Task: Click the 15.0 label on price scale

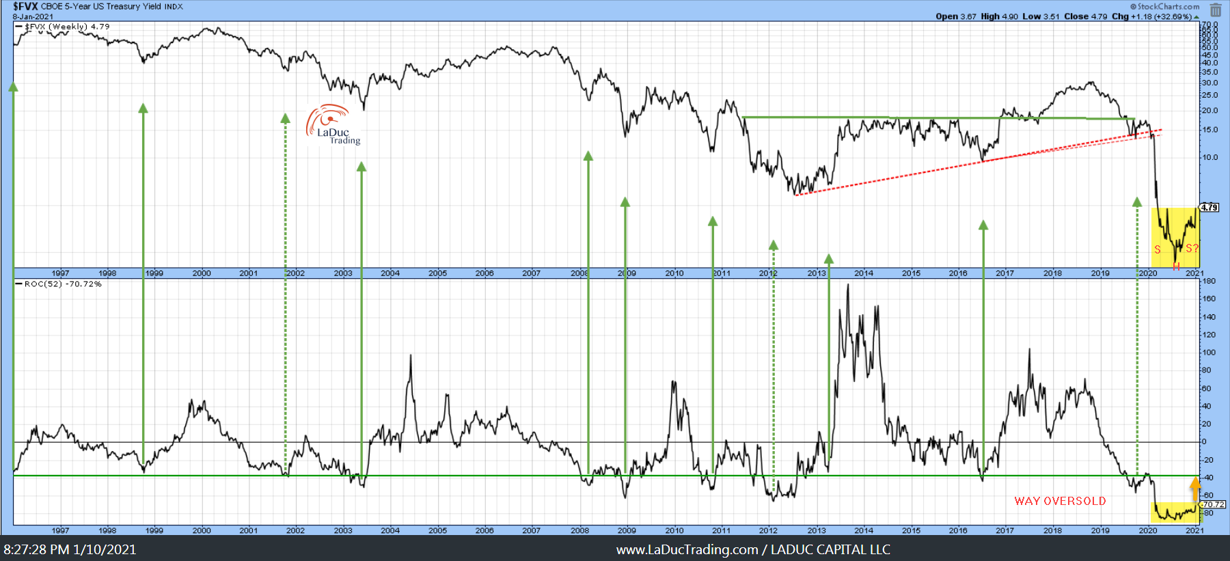Action: pyautogui.click(x=1209, y=130)
